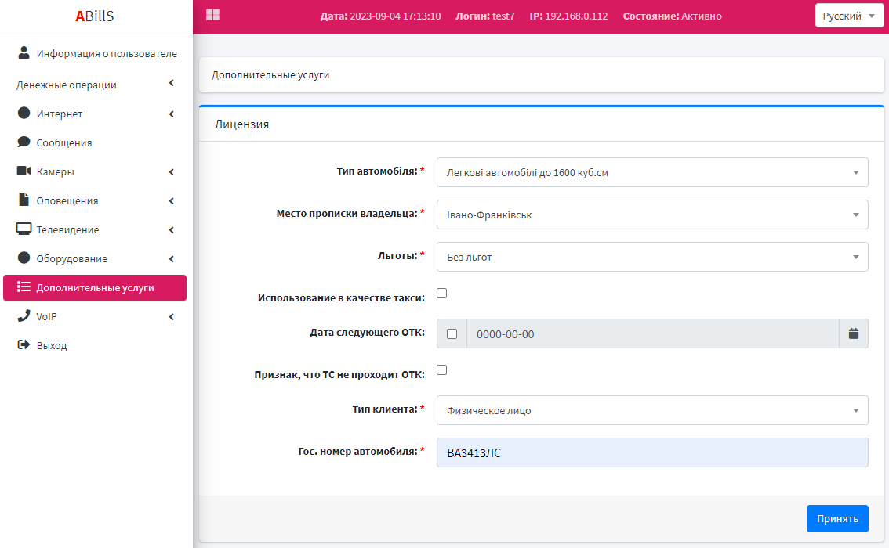The height and width of the screenshot is (548, 889).
Task: Expand the Оборудование submenu chevron
Action: [x=171, y=258]
